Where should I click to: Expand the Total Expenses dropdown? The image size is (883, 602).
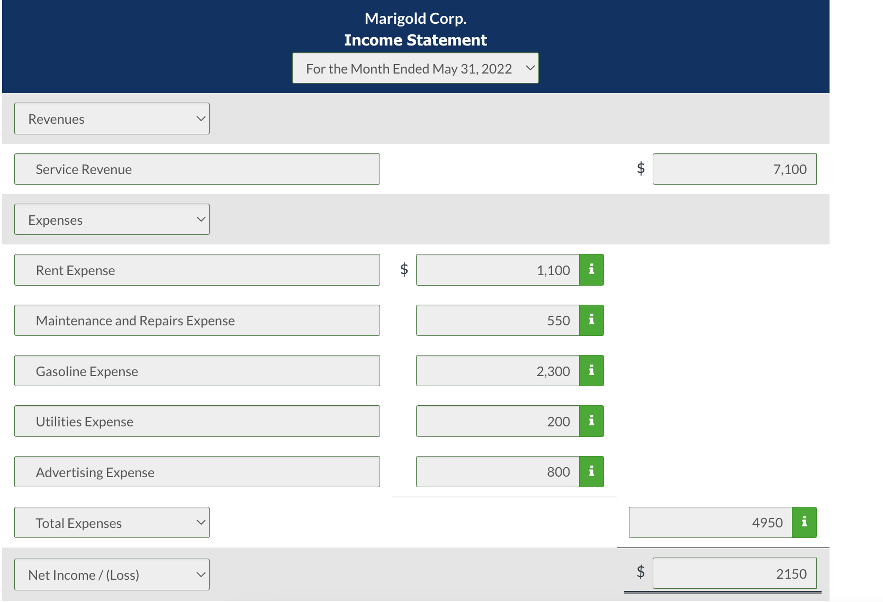click(x=112, y=522)
